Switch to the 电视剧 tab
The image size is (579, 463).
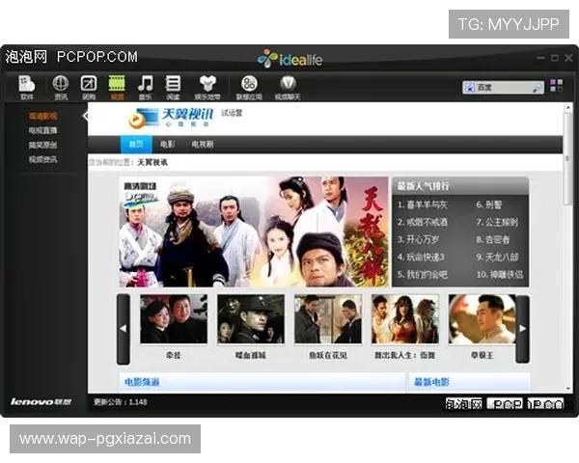(202, 144)
